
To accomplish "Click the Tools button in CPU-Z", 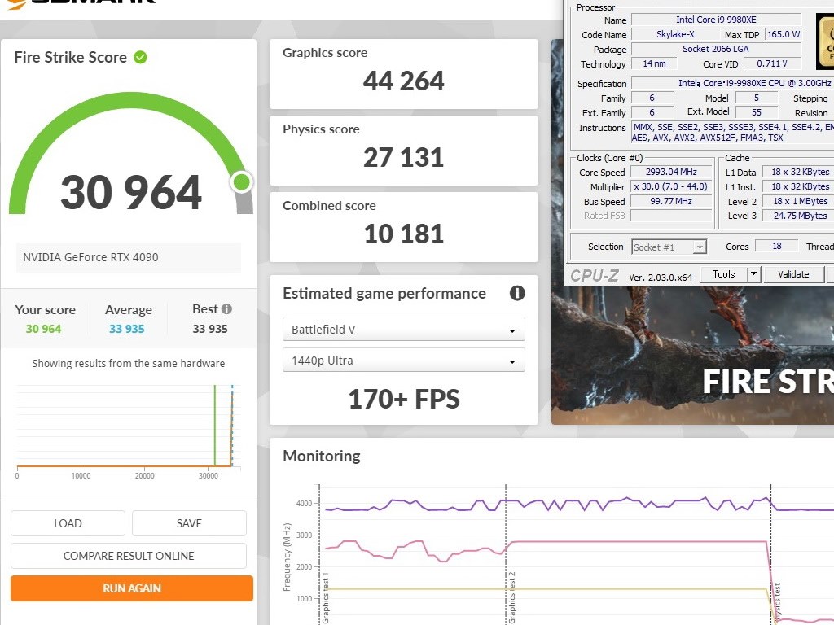I will pyautogui.click(x=723, y=274).
